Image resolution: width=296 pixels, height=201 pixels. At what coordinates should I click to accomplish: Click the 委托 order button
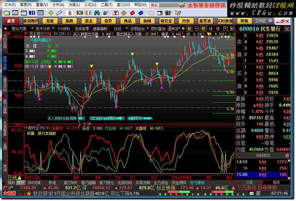(x=154, y=5)
